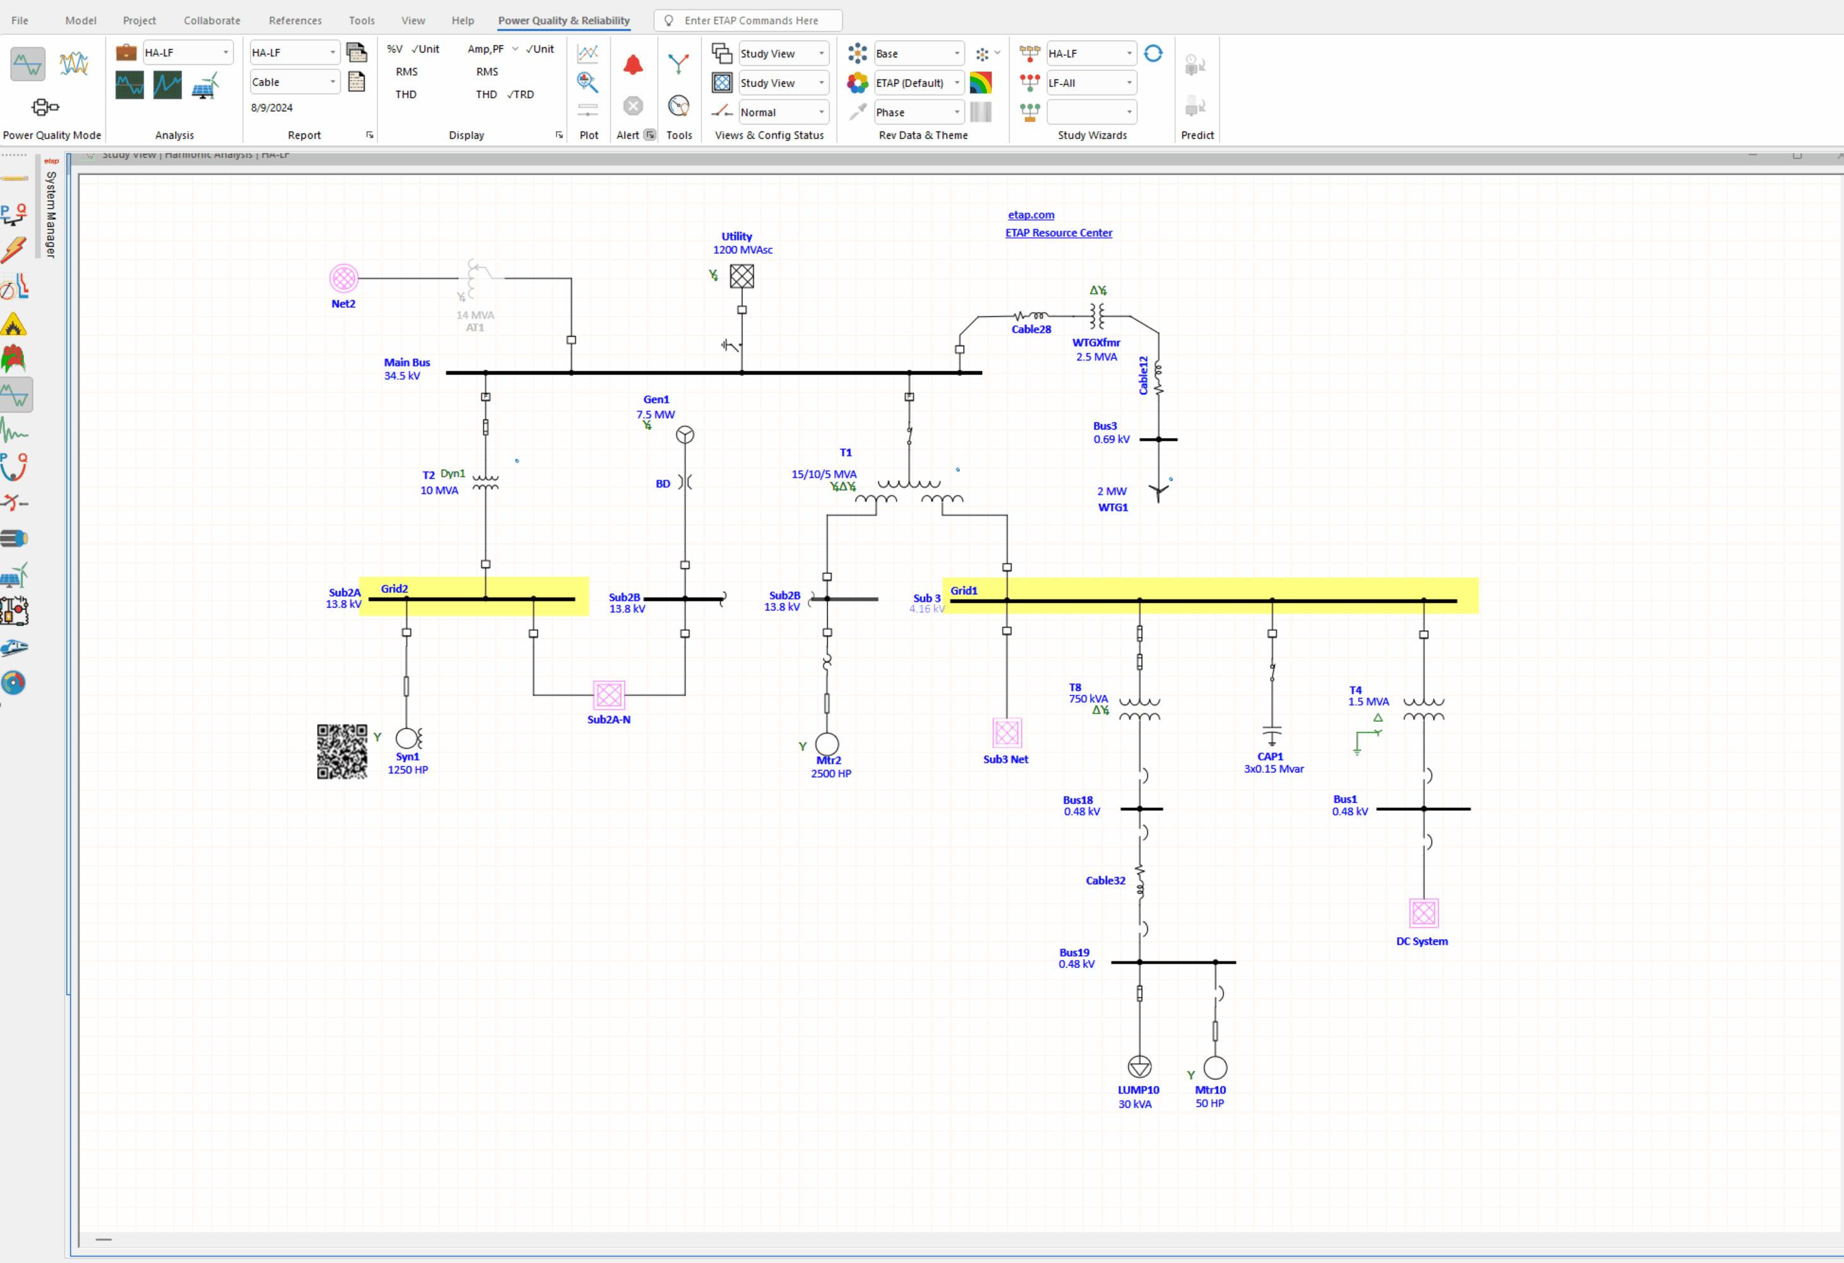This screenshot has height=1263, width=1844.
Task: Click the etap.com hyperlink in diagram
Action: coord(1030,215)
